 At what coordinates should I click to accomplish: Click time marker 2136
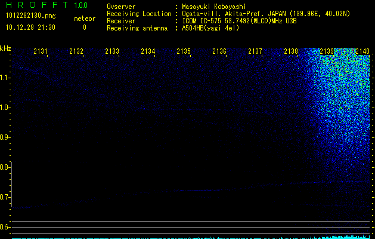[x=219, y=51]
